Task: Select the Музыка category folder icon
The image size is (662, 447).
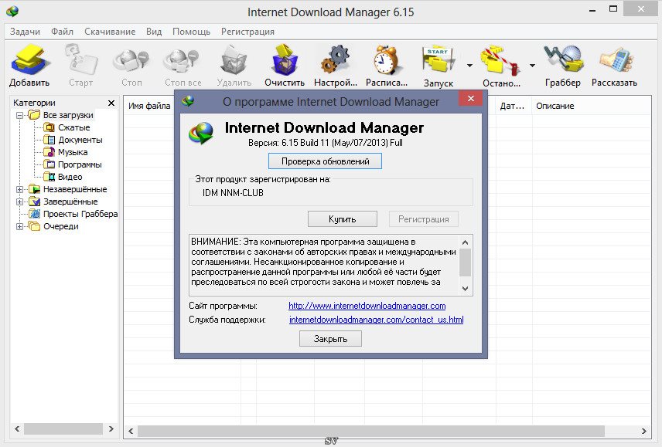Action: pos(49,152)
